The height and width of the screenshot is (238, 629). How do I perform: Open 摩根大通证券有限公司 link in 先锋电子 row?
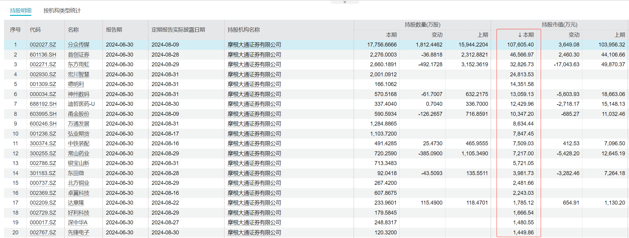[x=255, y=233]
